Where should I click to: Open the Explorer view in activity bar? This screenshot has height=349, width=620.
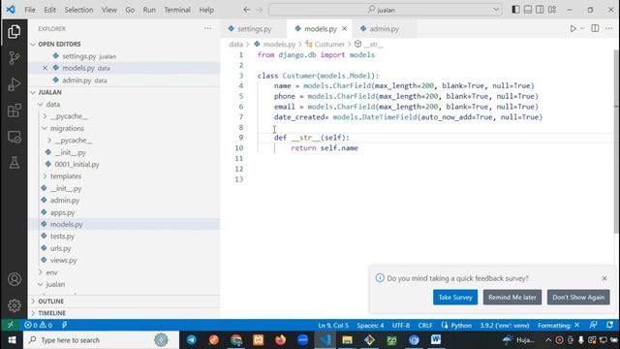point(14,32)
